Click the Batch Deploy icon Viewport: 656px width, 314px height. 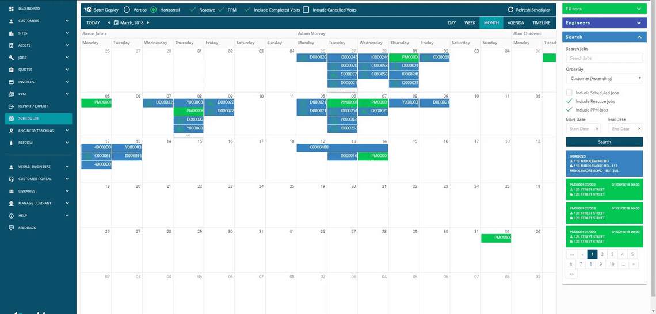88,9
